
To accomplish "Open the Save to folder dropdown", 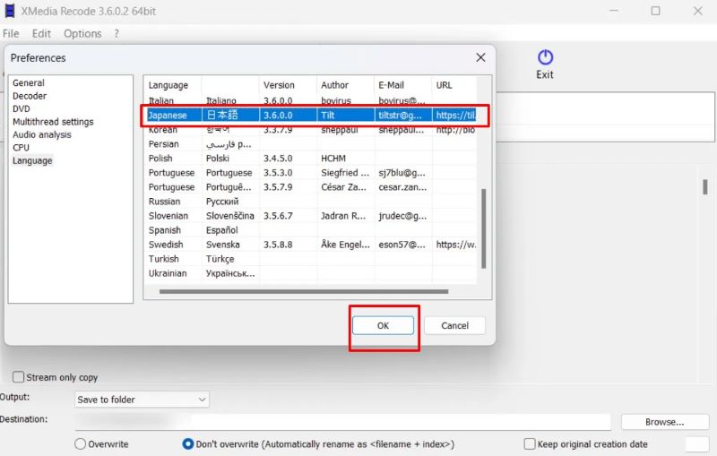I will click(142, 399).
